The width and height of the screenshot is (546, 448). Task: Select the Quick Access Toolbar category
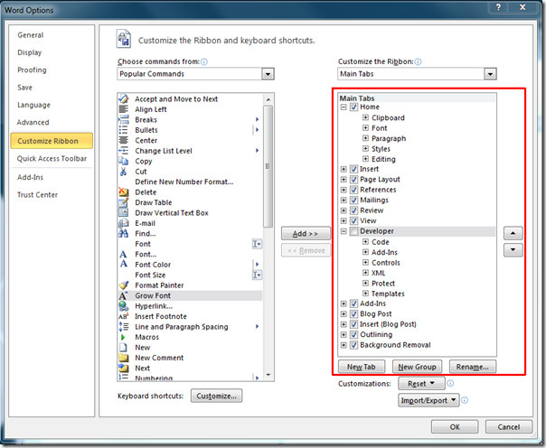tap(52, 159)
